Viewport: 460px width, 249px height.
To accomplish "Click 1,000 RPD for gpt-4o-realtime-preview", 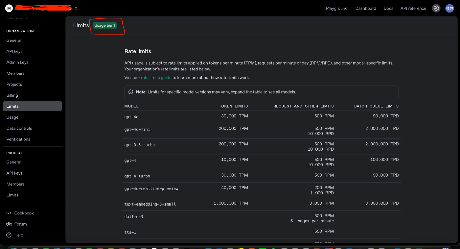I will click(x=322, y=193).
